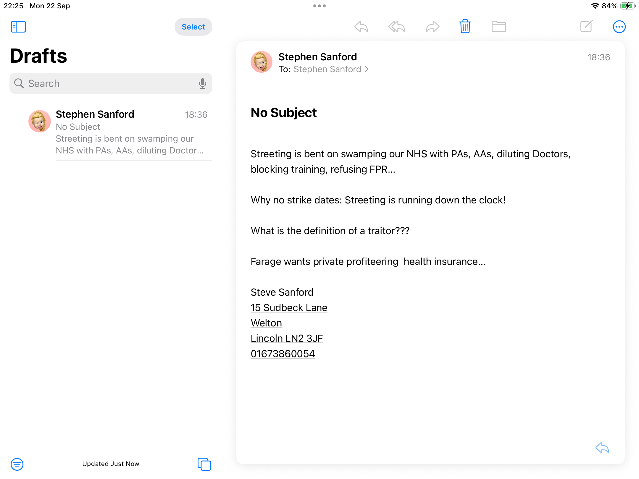639x479 pixels.
Task: Expand recipient details chevron after To
Action: click(367, 69)
